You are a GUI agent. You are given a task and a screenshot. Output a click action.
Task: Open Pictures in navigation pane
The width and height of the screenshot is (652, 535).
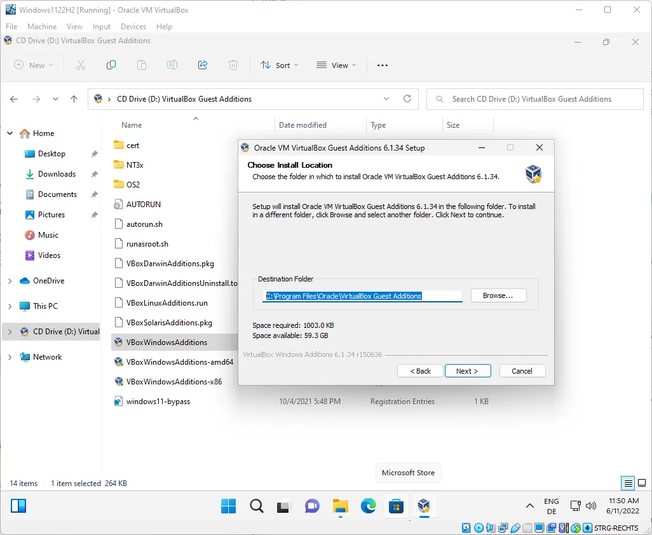coord(51,215)
